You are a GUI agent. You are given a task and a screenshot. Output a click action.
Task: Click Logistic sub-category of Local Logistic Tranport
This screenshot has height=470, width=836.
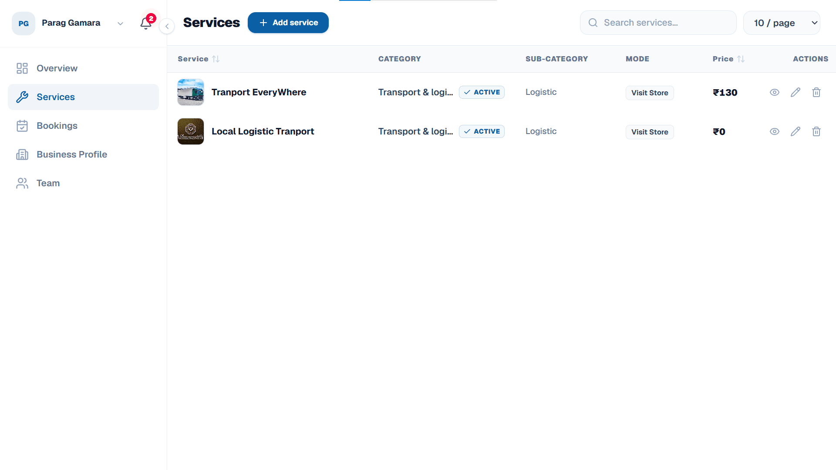(x=541, y=131)
